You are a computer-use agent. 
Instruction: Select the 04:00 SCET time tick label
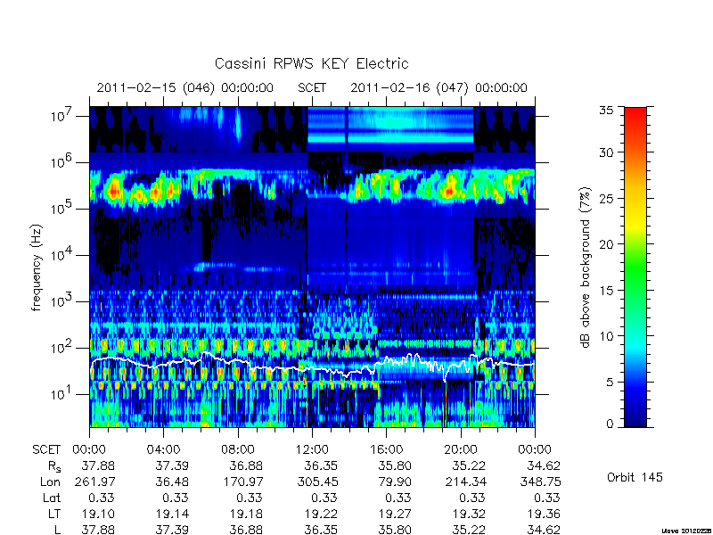(163, 450)
